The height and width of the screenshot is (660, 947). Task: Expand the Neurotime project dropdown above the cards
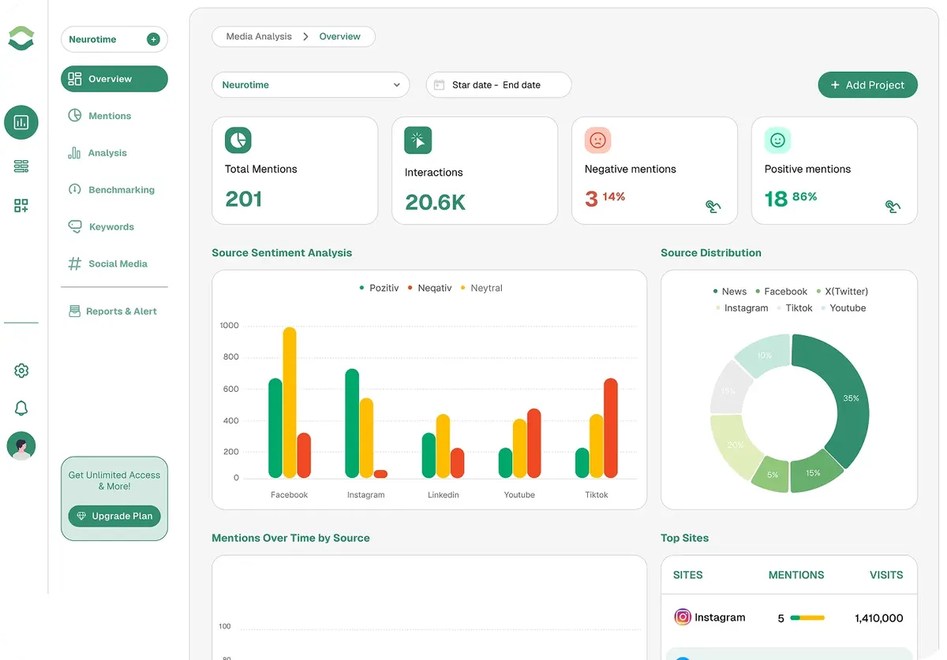coord(310,85)
